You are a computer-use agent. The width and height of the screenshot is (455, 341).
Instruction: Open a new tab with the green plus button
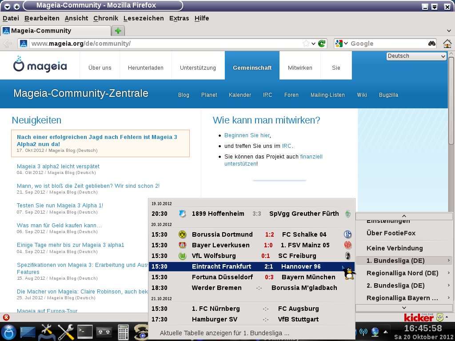click(118, 31)
